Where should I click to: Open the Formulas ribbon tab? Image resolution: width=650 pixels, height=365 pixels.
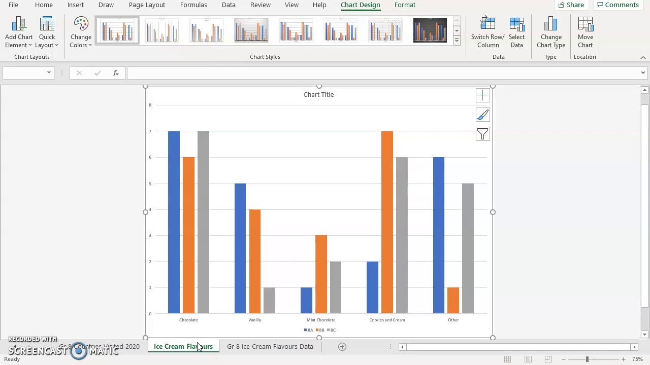(193, 5)
